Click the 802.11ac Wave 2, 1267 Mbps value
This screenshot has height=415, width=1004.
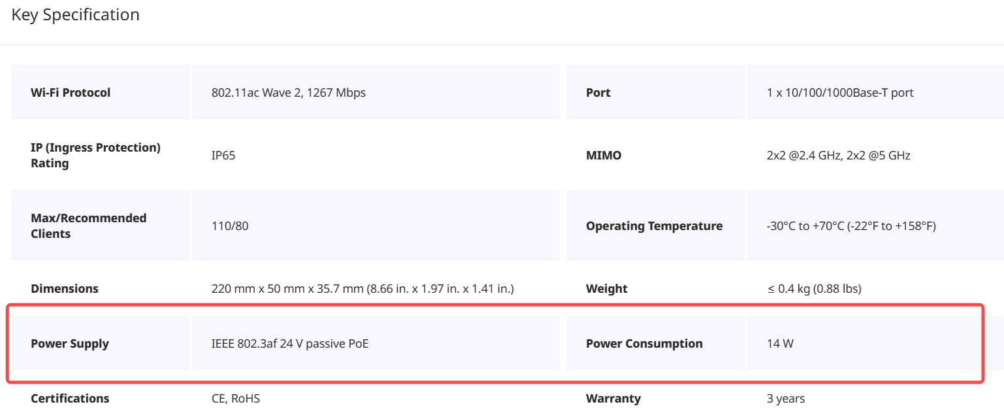[x=289, y=93]
